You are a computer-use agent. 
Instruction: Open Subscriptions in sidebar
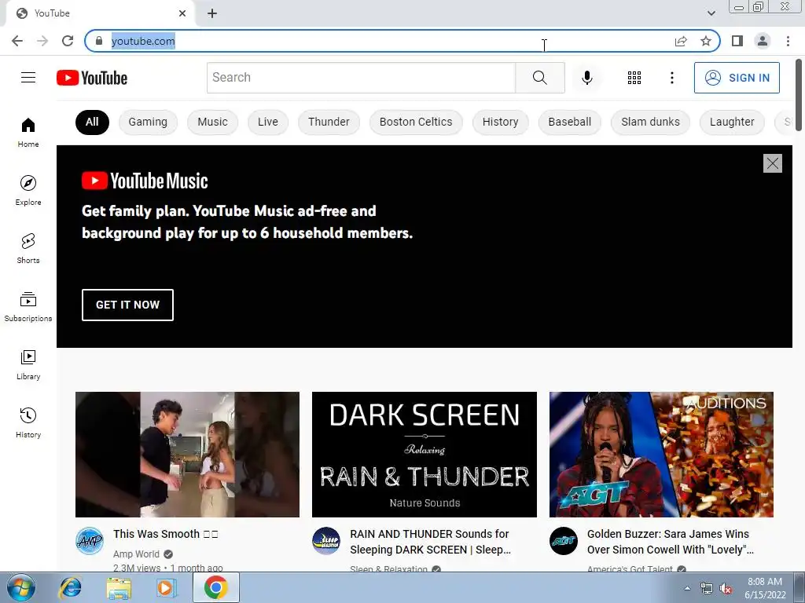(28, 307)
